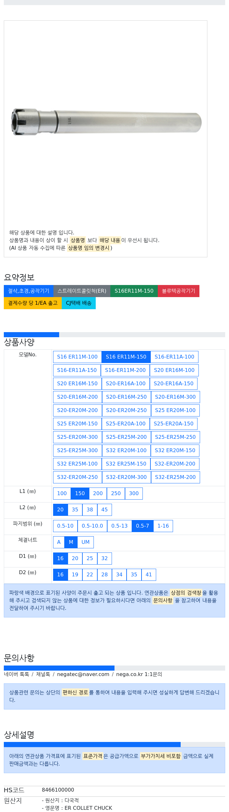Open model S32-ER25M-200
This screenshot has height=812, width=229.
[x=176, y=477]
